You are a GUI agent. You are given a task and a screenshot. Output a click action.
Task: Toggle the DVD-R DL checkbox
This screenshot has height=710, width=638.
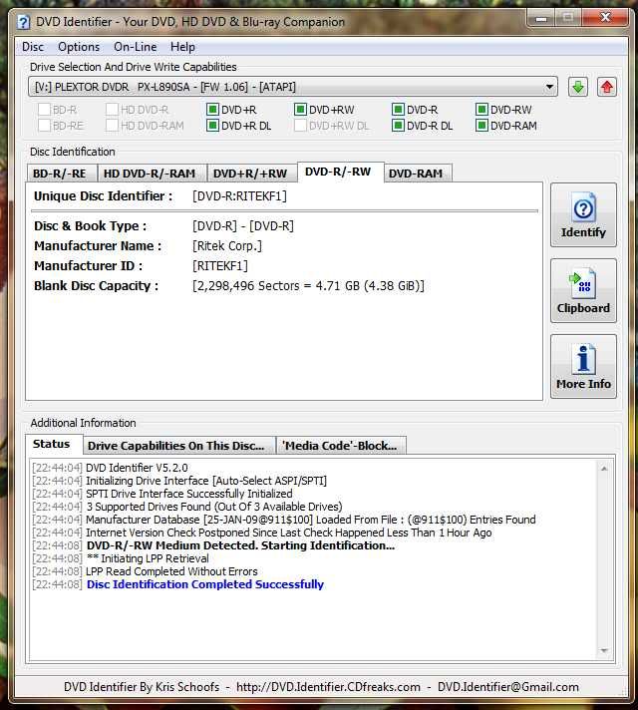[x=398, y=126]
